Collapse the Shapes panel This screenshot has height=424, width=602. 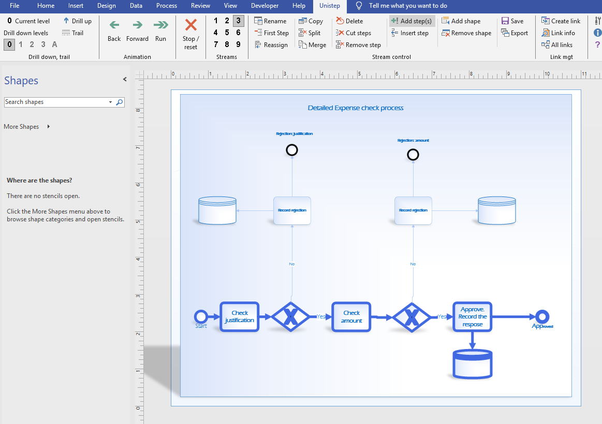(125, 80)
